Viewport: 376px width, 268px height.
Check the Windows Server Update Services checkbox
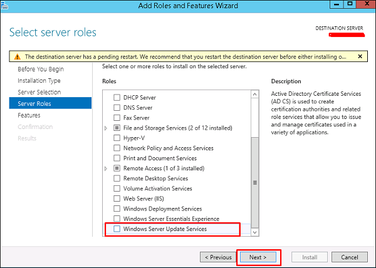click(117, 229)
